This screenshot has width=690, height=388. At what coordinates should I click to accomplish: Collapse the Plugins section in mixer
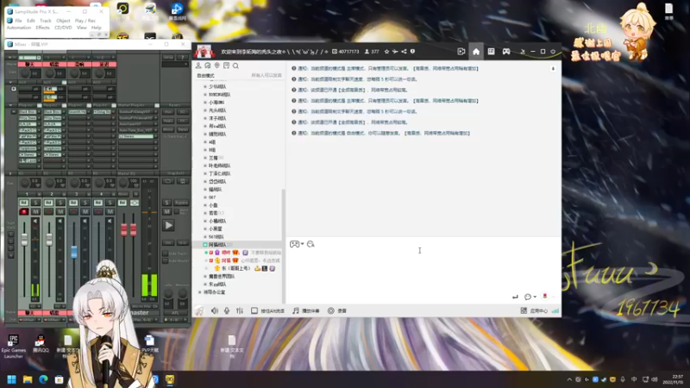(10, 105)
